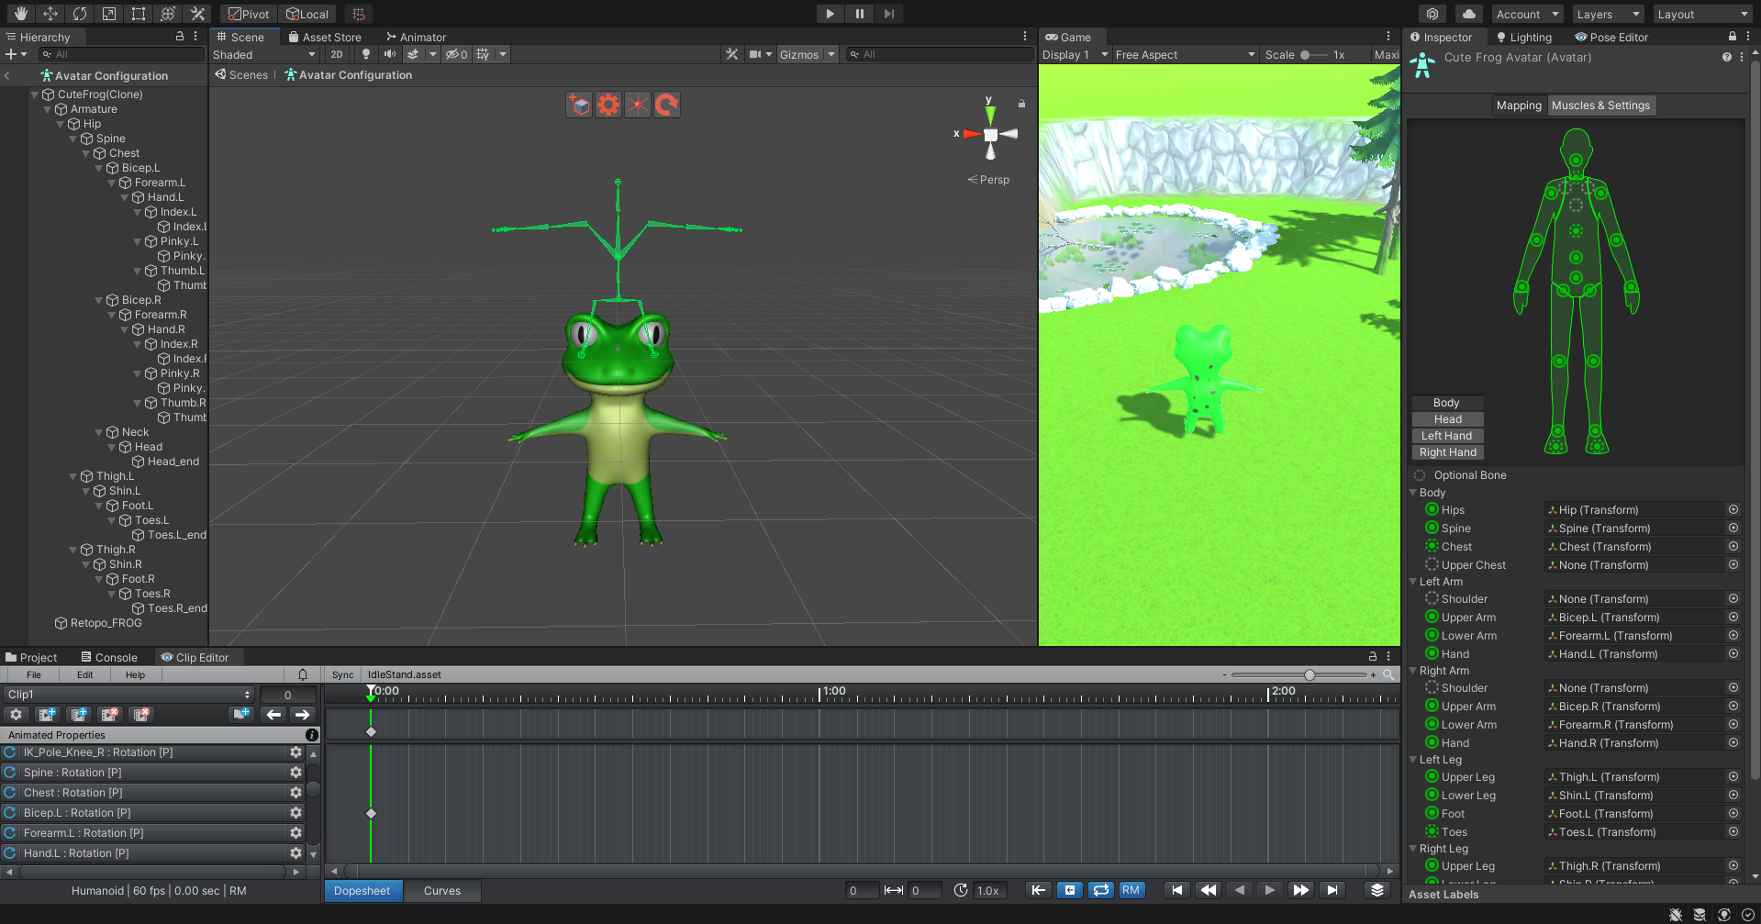This screenshot has height=924, width=1761.
Task: Collapse the Bicep.L hierarchy node
Action: pyautogui.click(x=99, y=168)
